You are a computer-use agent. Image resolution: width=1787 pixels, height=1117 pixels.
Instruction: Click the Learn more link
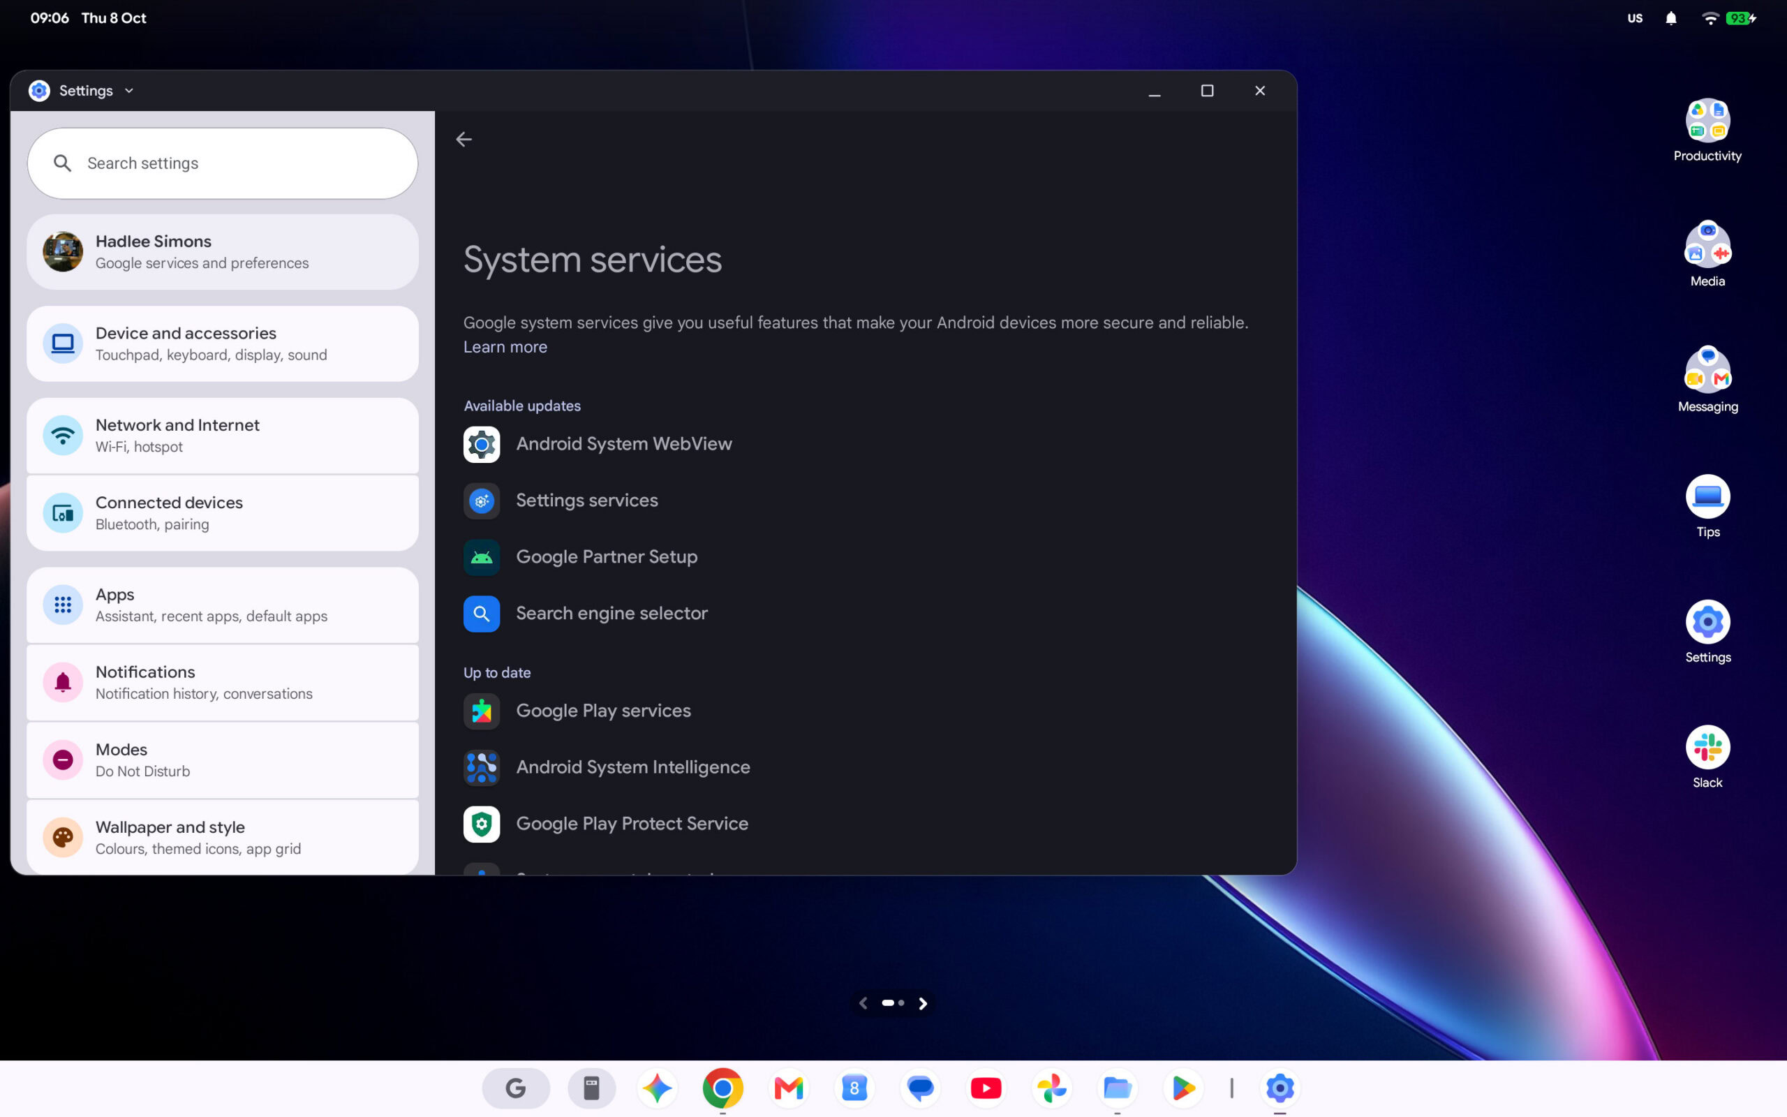point(505,346)
